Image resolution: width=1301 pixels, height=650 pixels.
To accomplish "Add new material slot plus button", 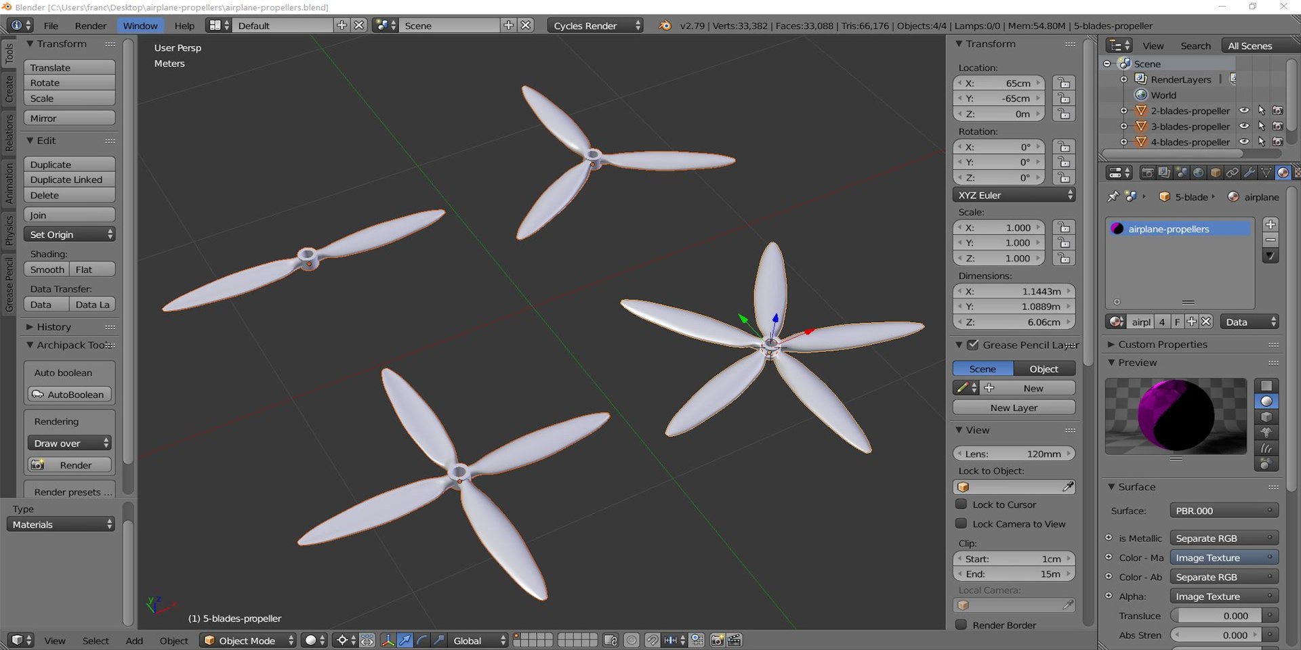I will coord(1271,224).
